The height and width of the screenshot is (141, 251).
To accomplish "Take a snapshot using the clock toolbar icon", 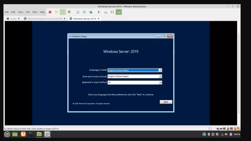I will click(78, 12).
